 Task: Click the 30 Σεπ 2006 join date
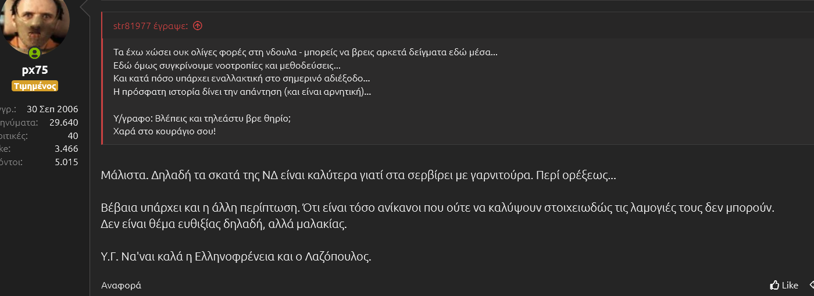[x=52, y=109]
